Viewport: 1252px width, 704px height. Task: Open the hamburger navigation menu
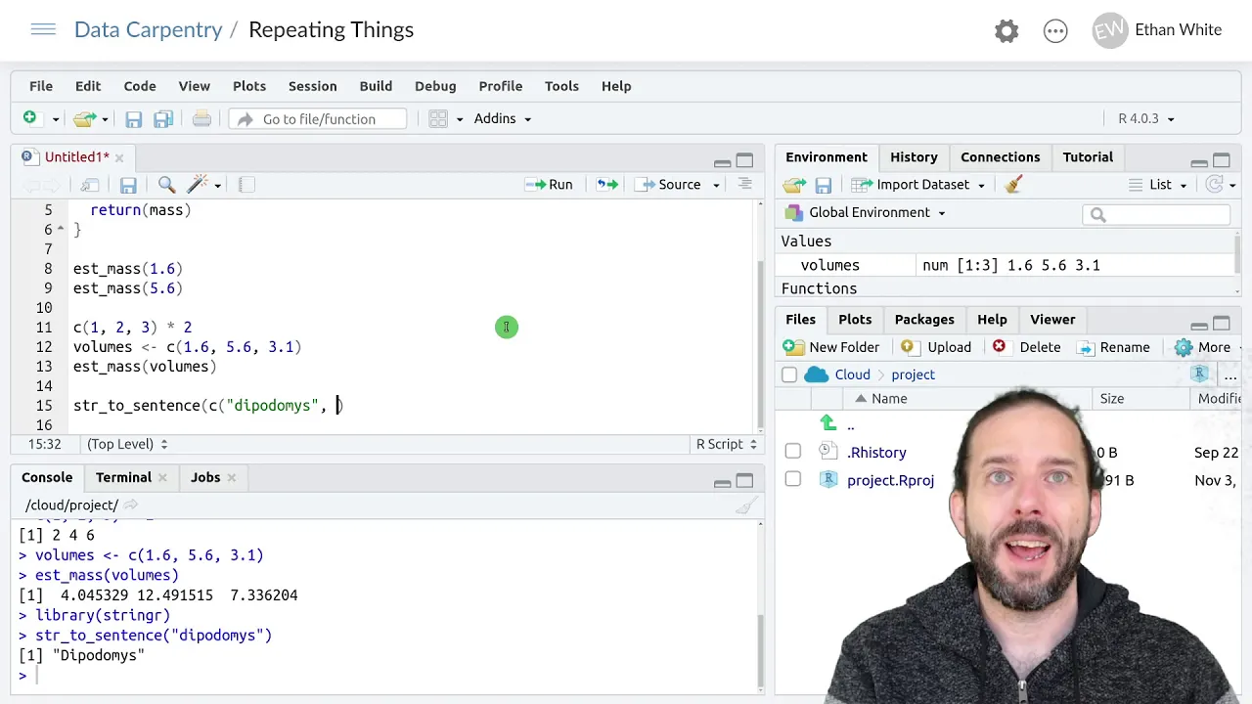click(43, 29)
